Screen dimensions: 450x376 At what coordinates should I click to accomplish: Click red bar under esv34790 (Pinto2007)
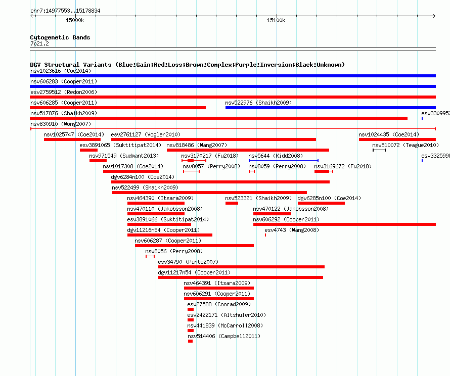pos(241,267)
